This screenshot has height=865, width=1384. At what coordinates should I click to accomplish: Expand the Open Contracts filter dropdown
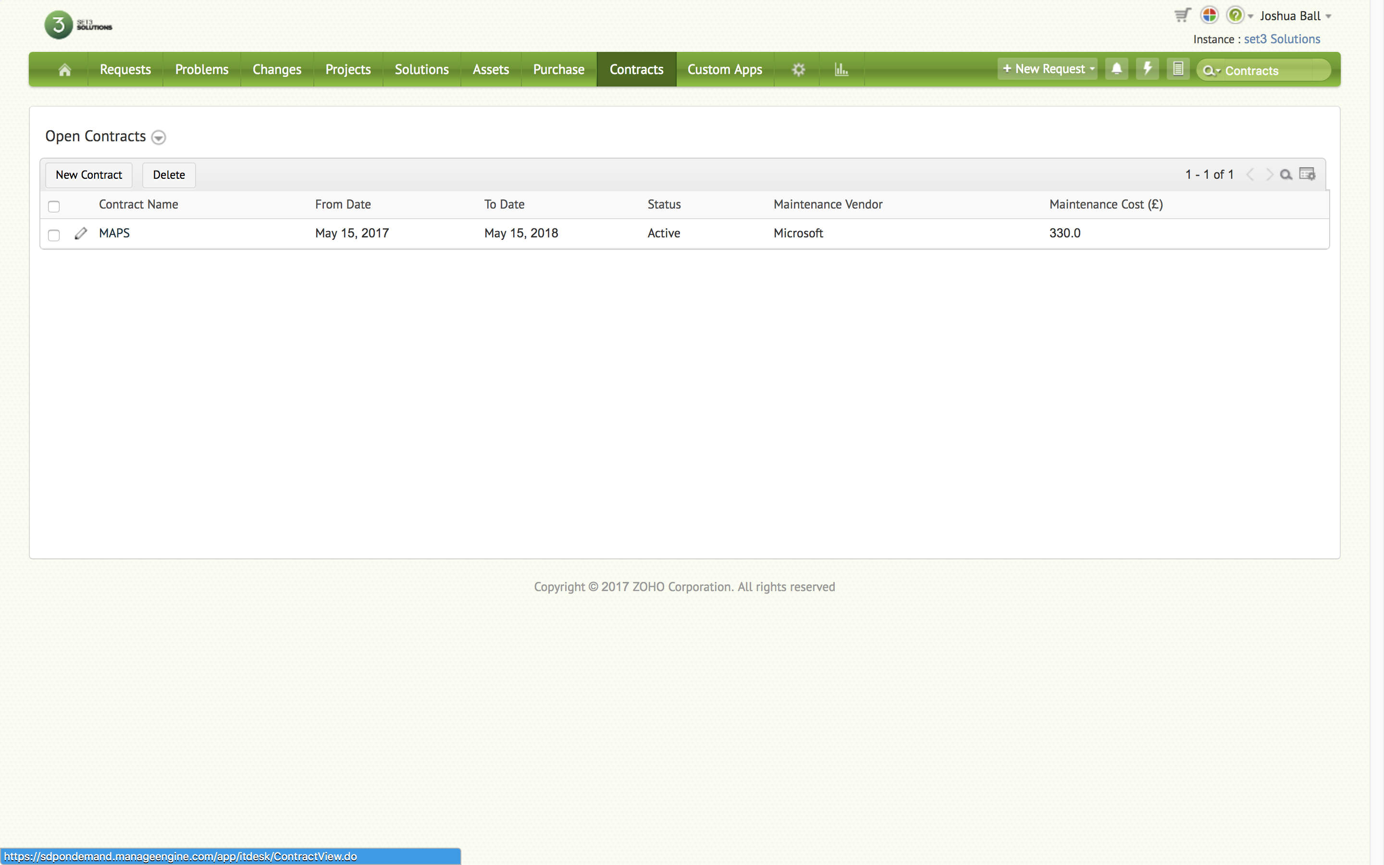(x=159, y=137)
